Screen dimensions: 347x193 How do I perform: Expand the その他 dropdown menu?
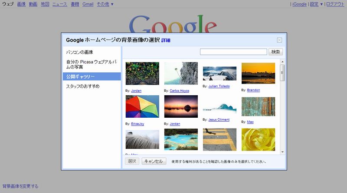(105, 4)
